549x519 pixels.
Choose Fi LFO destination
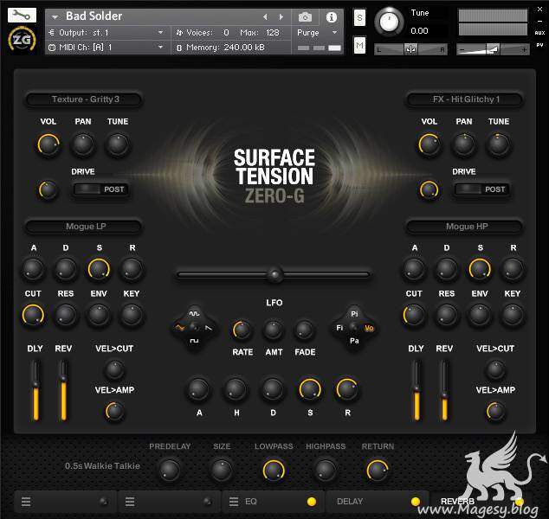[x=339, y=328]
